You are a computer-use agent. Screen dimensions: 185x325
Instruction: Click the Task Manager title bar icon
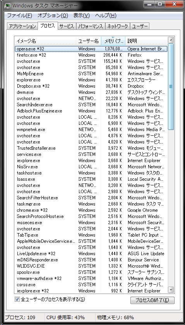[7, 5]
